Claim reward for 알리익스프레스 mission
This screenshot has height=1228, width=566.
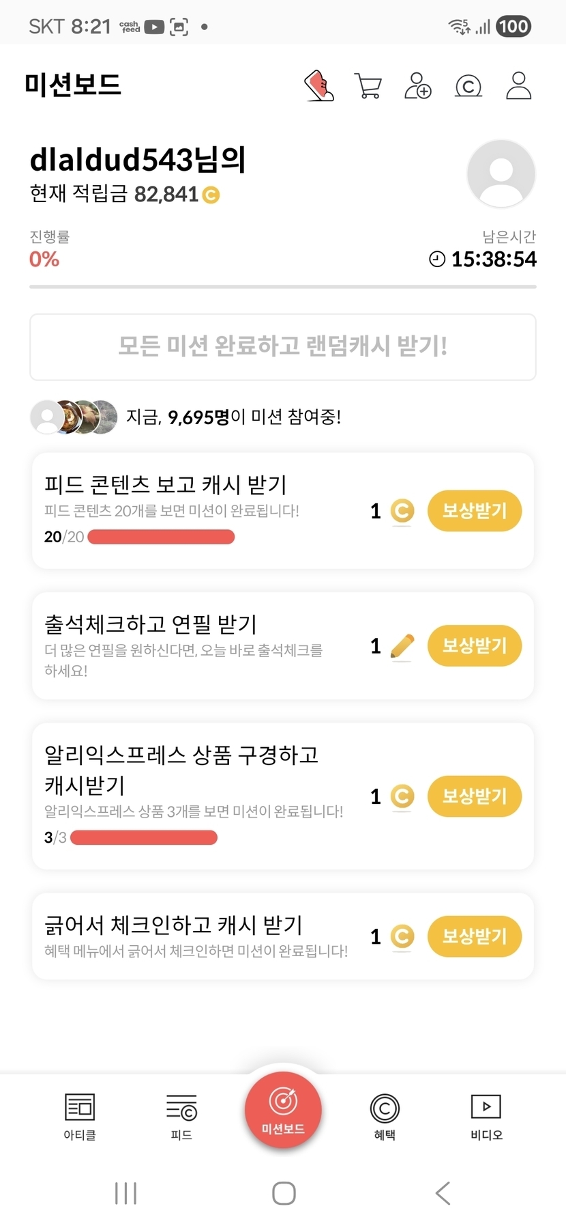point(474,796)
